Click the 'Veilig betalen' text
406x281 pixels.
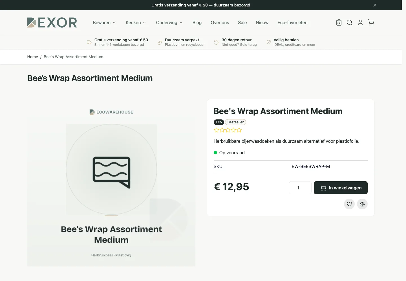tap(286, 40)
